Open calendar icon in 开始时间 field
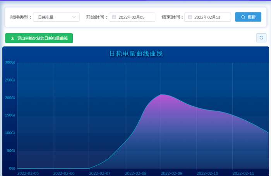 (114, 17)
